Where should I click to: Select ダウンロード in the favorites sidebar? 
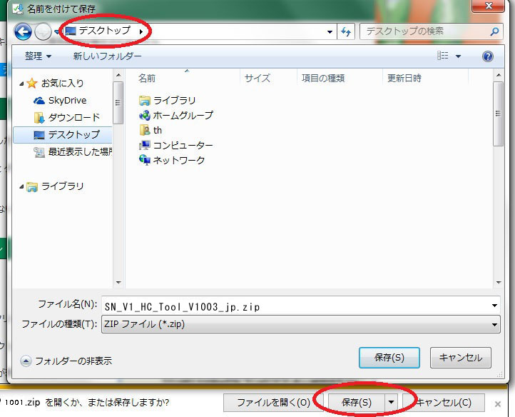[73, 117]
